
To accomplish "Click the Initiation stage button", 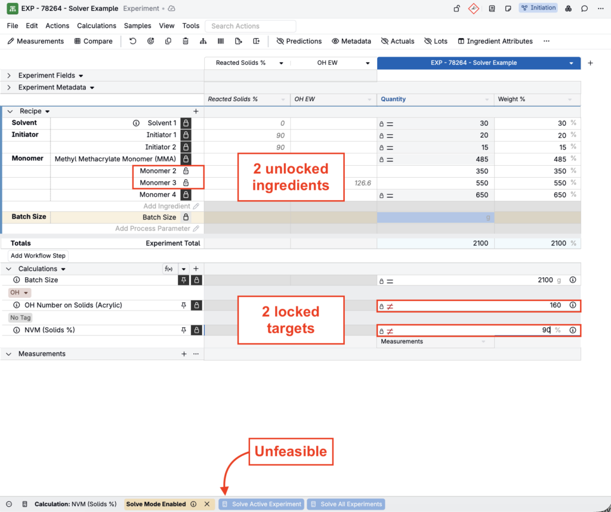I will pyautogui.click(x=538, y=8).
